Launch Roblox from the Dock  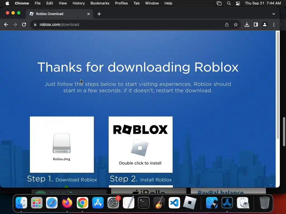tap(190, 203)
